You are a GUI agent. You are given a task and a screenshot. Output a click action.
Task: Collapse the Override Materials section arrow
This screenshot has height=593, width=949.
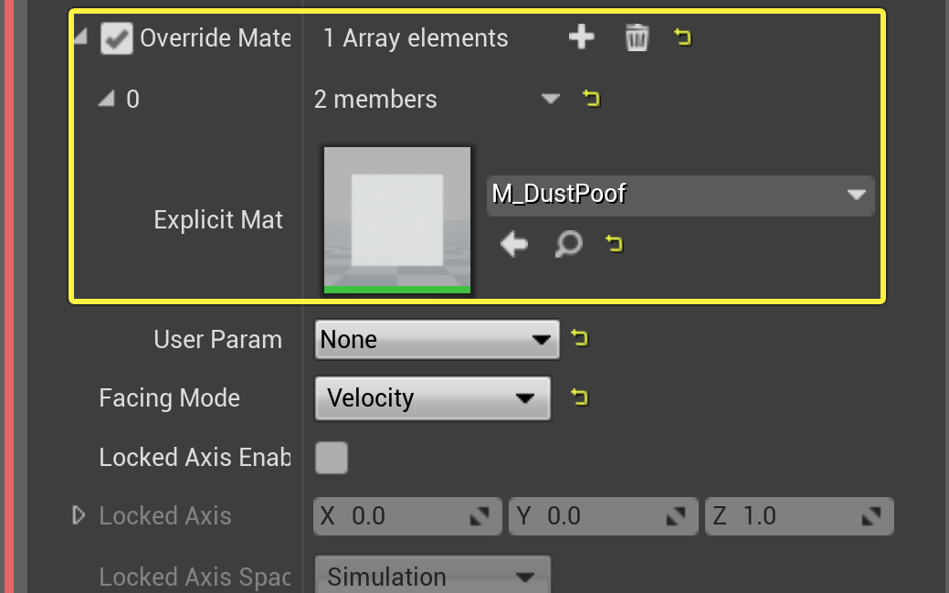pyautogui.click(x=81, y=37)
